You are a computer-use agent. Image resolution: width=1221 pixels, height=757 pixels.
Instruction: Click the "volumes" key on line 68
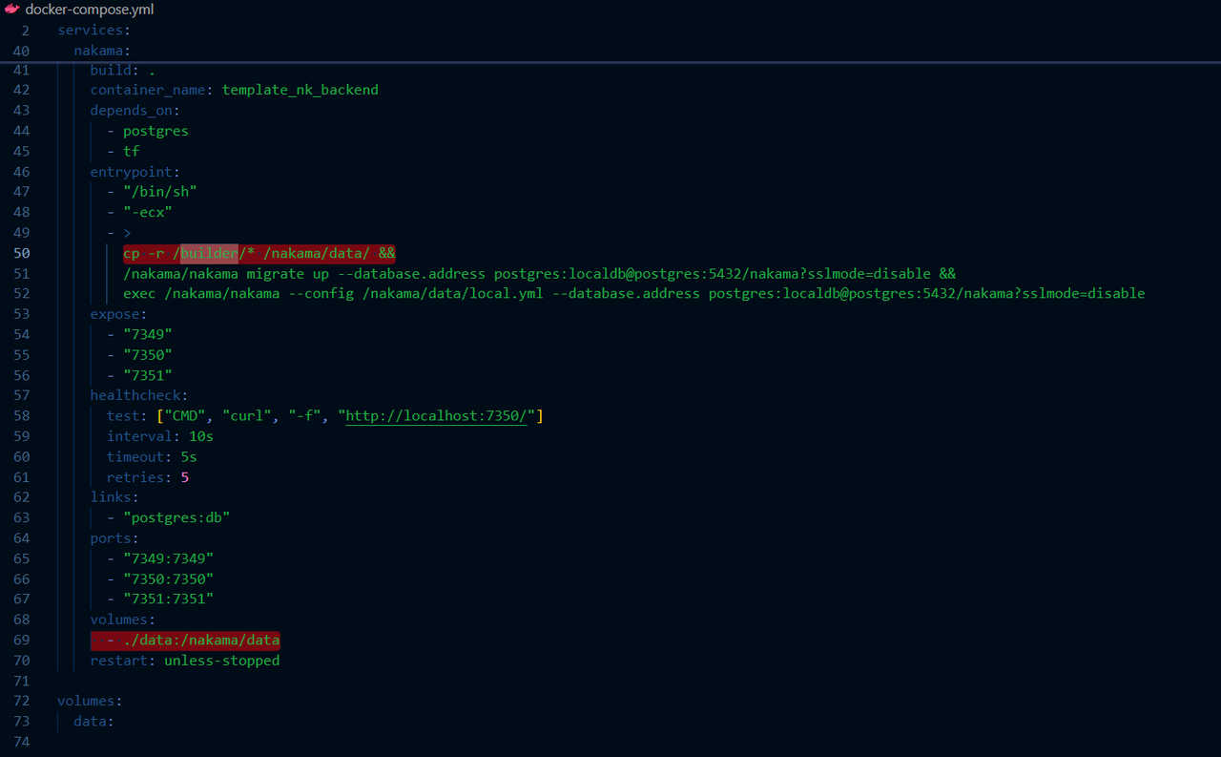point(119,620)
